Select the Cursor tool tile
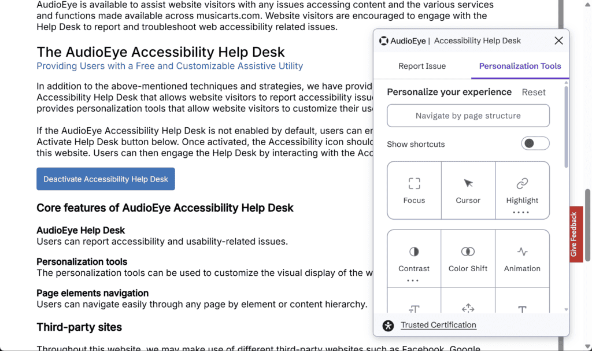 point(468,190)
